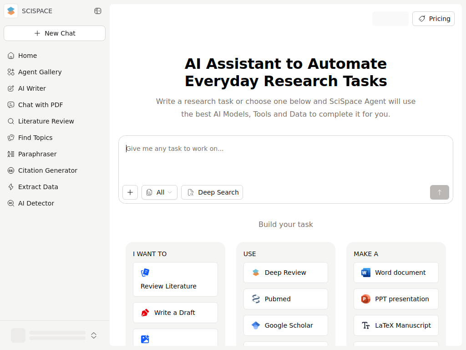Click the Paraphraser icon
Screen dimensions: 466x350
coord(11,154)
